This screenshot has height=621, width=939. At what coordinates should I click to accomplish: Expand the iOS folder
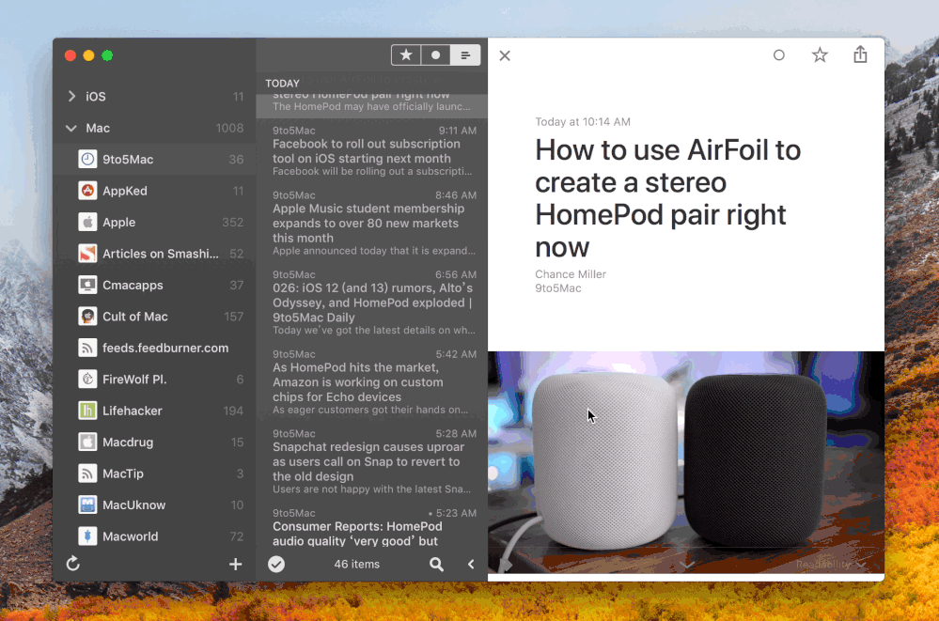71,96
